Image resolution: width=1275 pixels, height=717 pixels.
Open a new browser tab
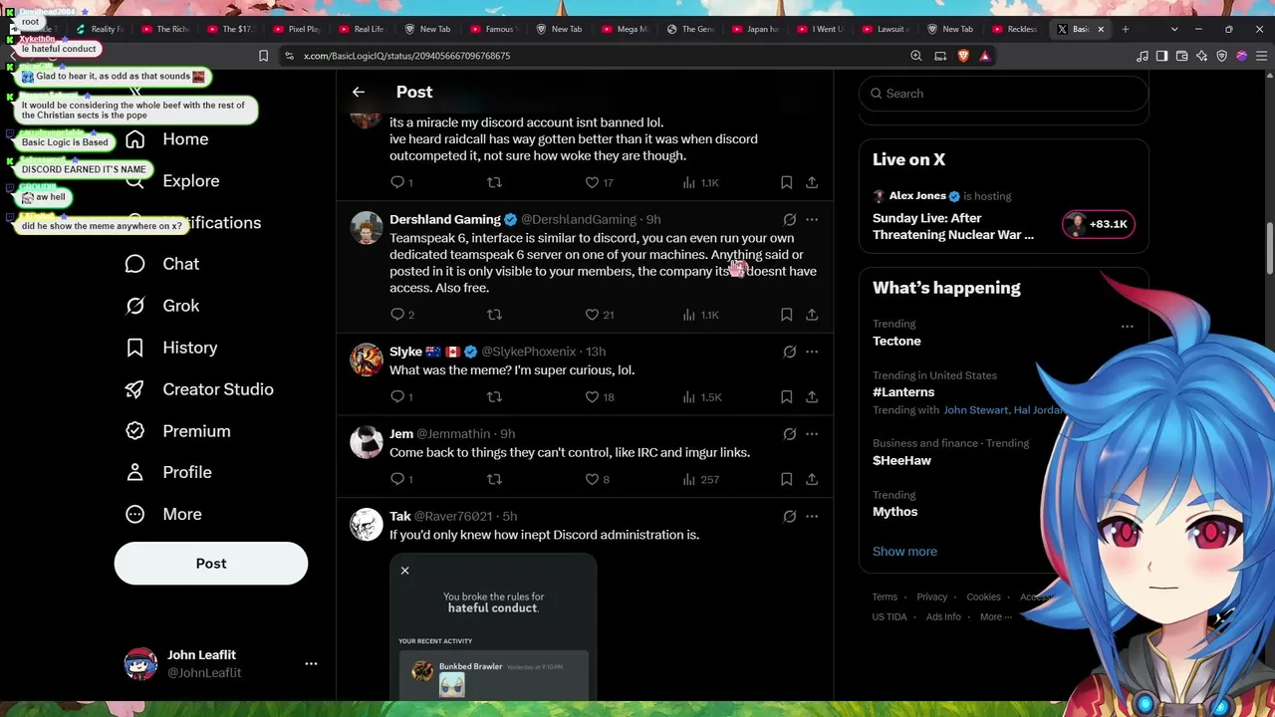(x=1126, y=29)
